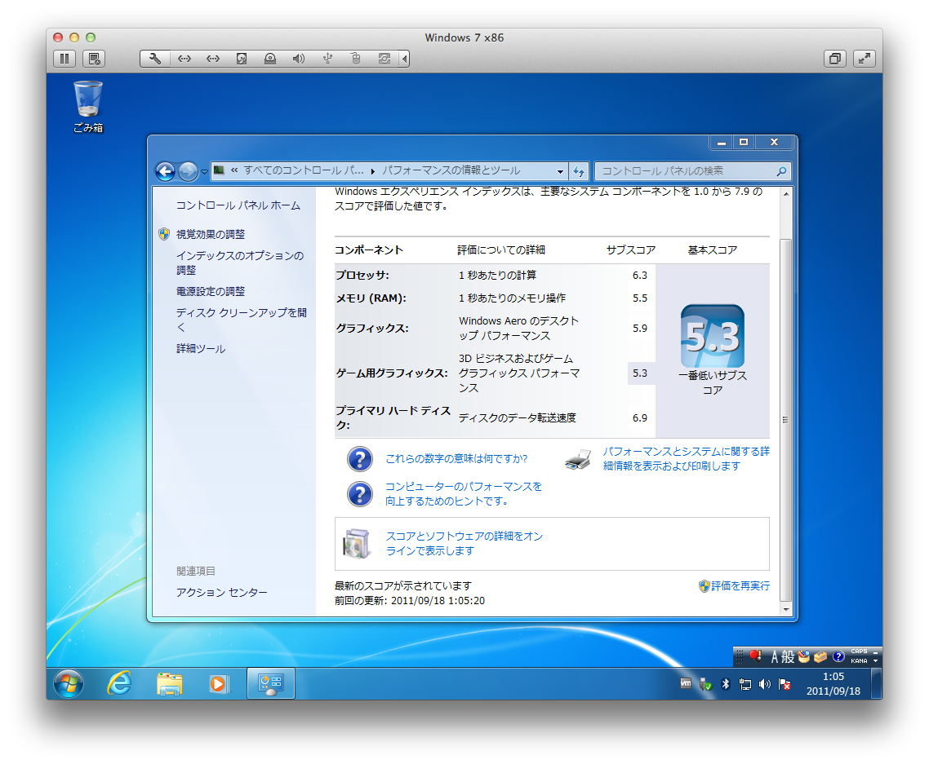Open the volume speaker tray icon
Viewport: 929px width, 764px height.
pyautogui.click(x=765, y=684)
